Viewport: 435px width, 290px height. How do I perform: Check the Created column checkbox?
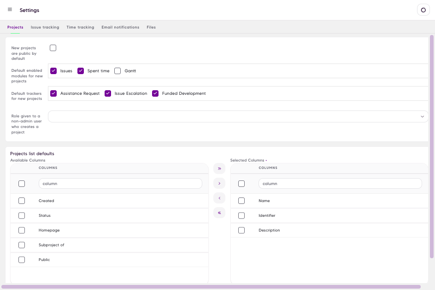click(22, 201)
